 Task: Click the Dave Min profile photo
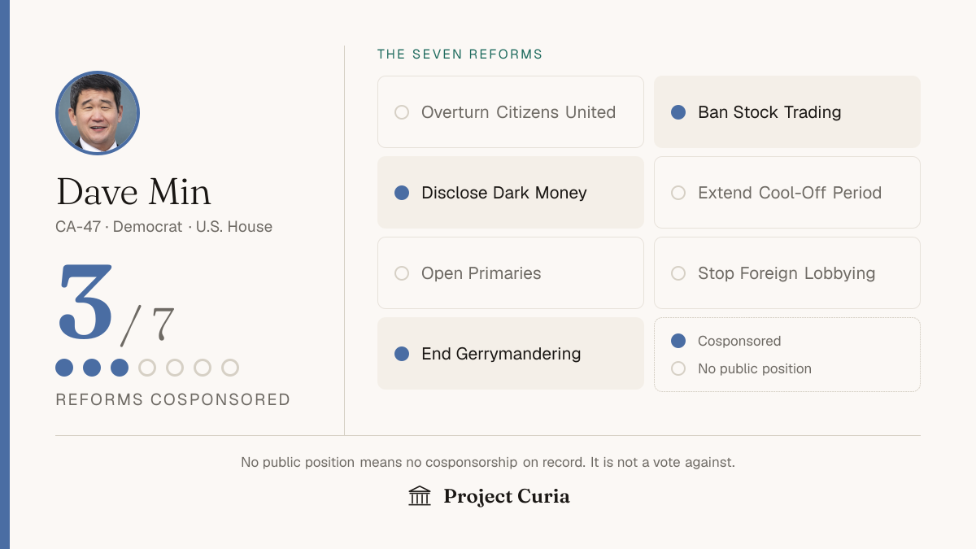[x=98, y=113]
